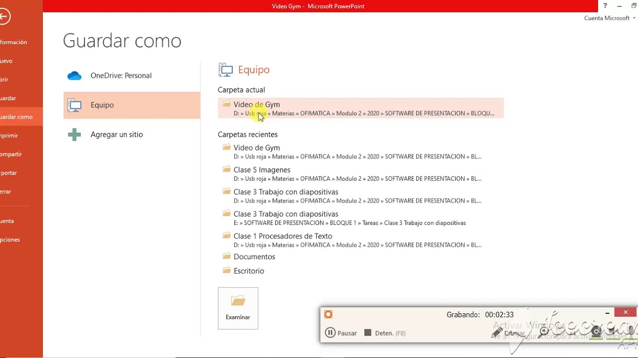
Task: Click the Equipo heading text
Action: [254, 70]
